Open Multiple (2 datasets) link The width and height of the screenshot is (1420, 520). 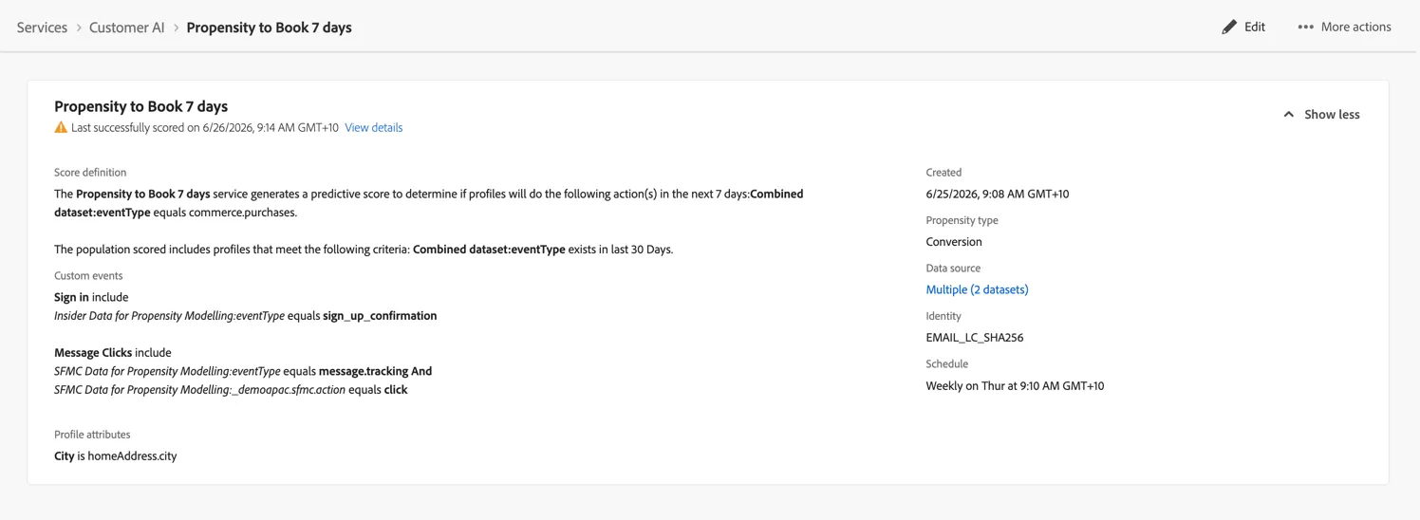coord(977,289)
